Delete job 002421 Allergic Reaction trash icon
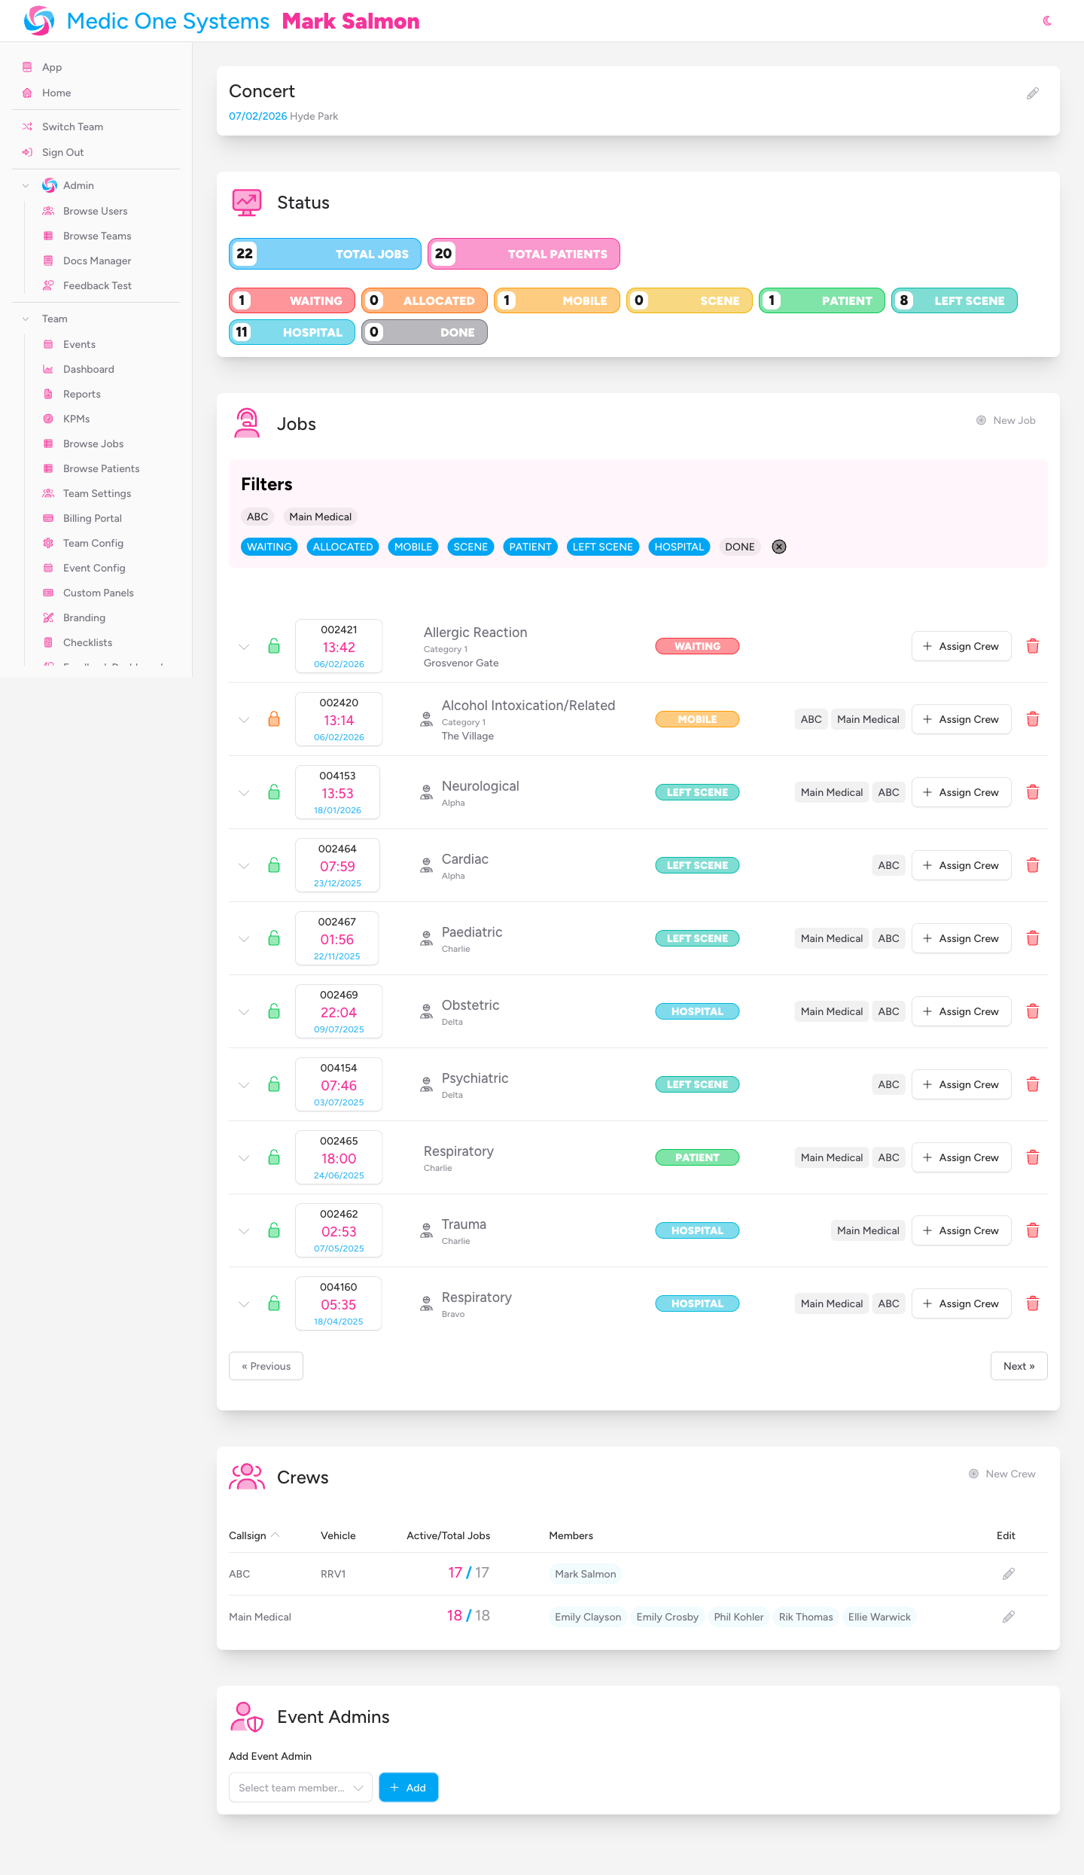Image resolution: width=1084 pixels, height=1875 pixels. (1033, 646)
